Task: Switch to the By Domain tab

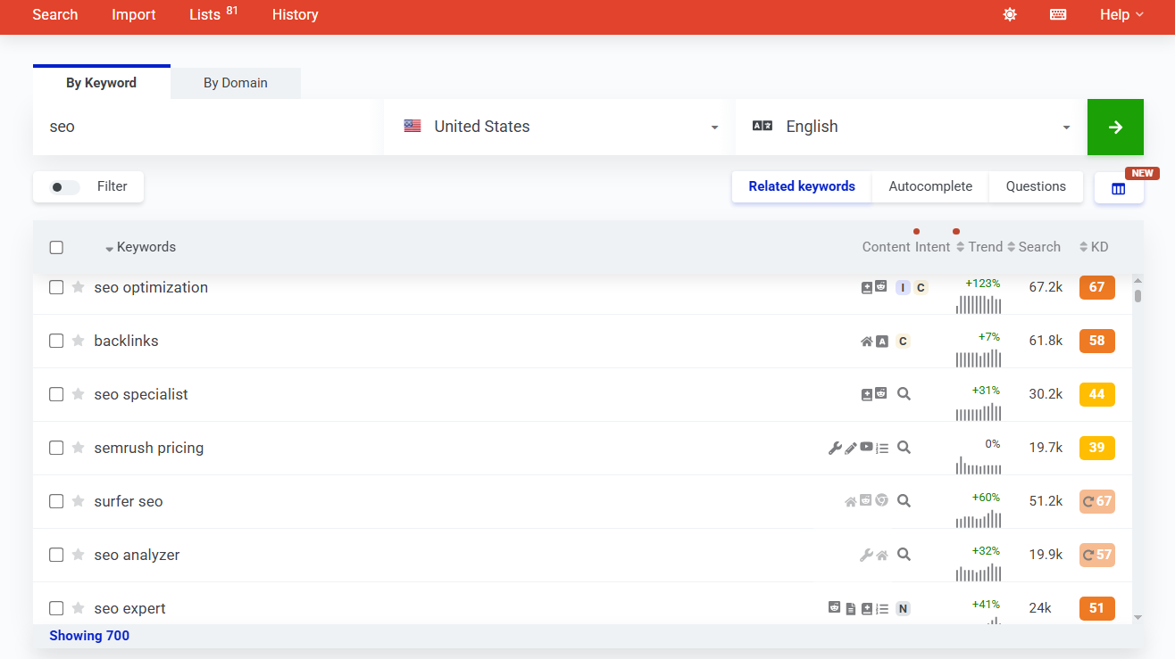Action: pyautogui.click(x=236, y=83)
